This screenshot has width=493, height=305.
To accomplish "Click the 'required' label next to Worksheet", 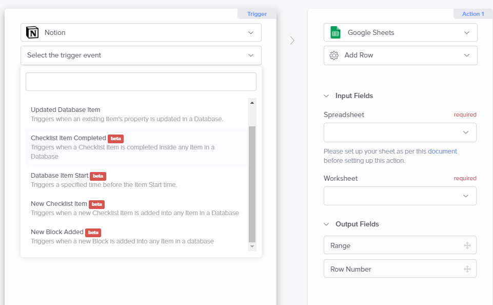I will pos(465,178).
